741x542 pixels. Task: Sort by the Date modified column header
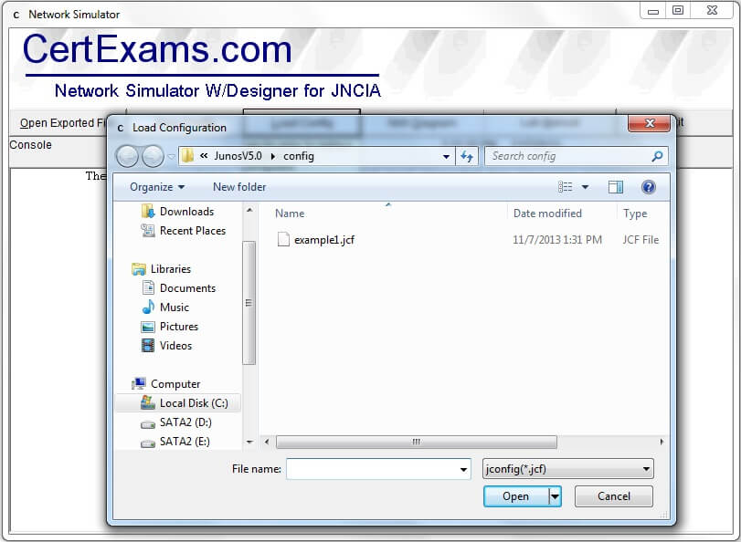click(547, 214)
